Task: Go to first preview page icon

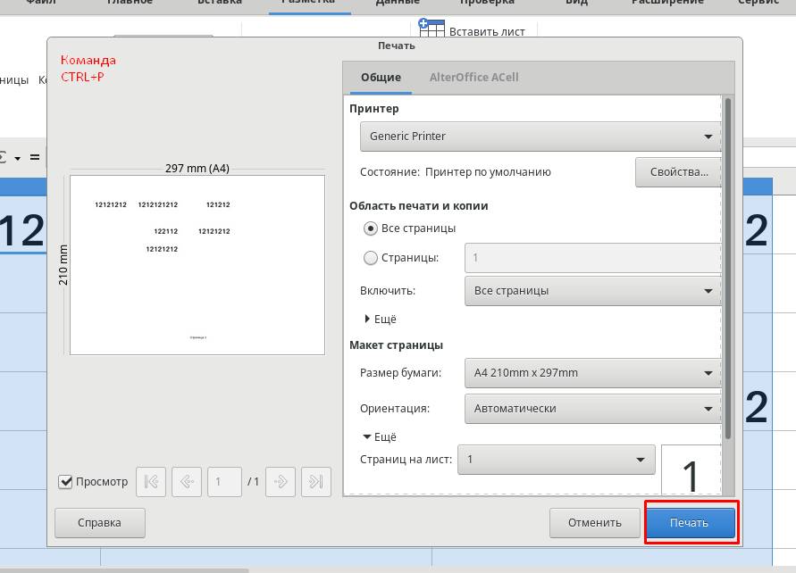Action: 151,482
